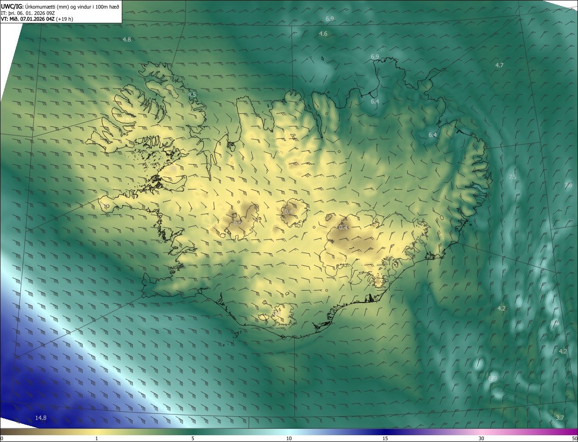Click the 3.7 value label
This screenshot has width=578, height=442.
(x=560, y=418)
